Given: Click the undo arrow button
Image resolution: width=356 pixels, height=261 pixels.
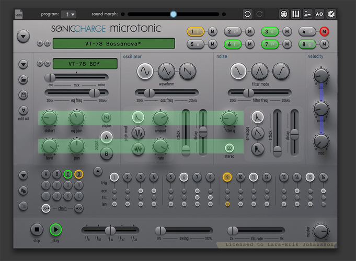Looking at the screenshot, I should pyautogui.click(x=247, y=14).
